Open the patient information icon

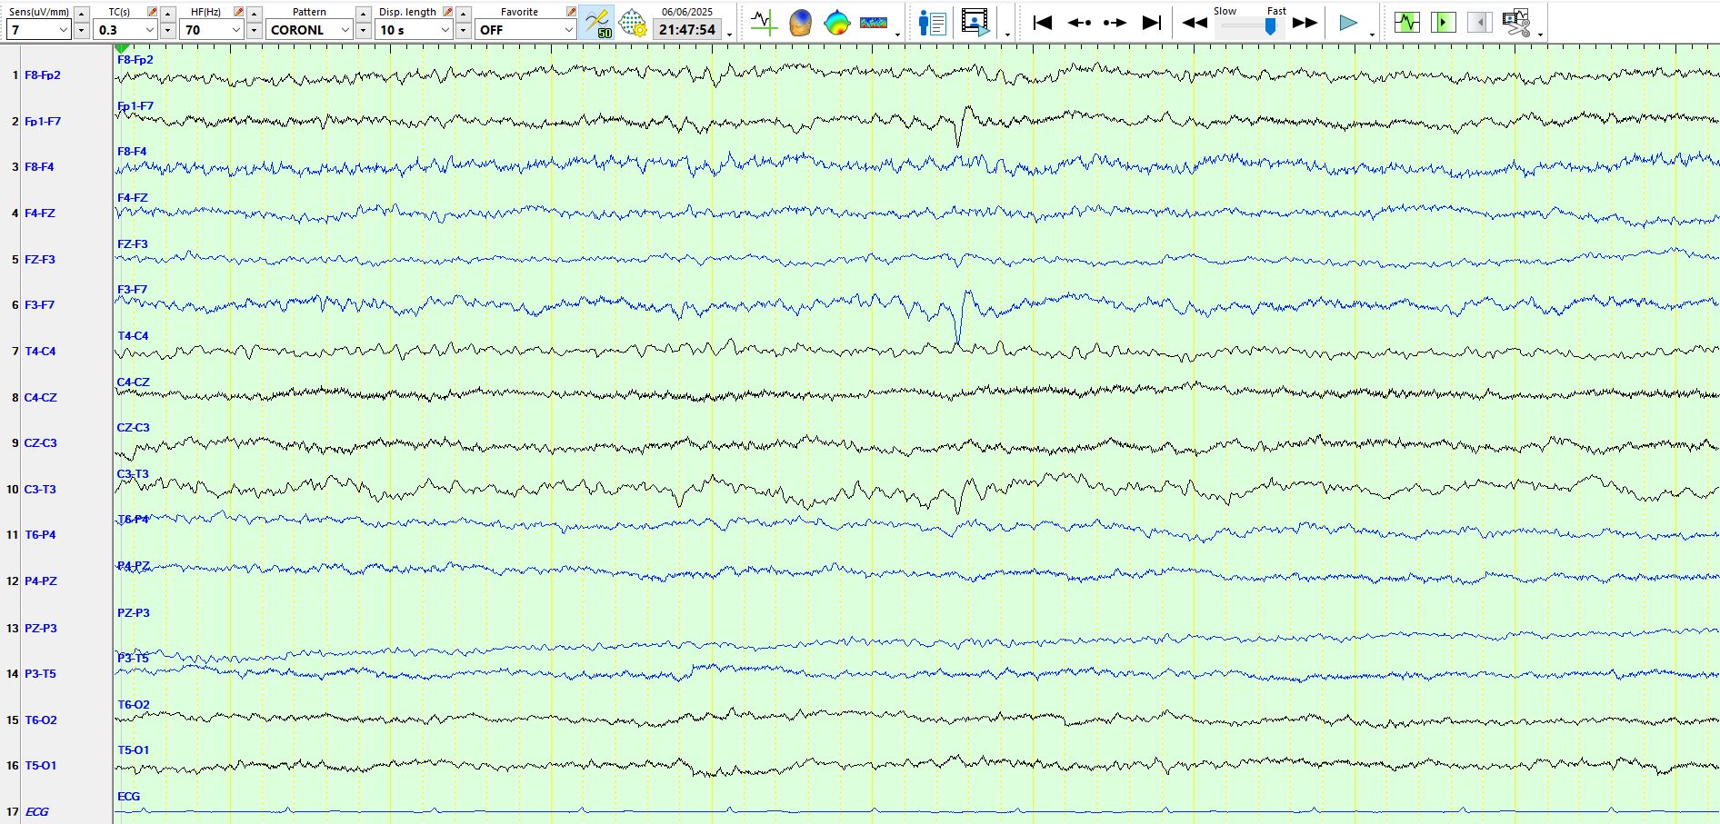click(933, 23)
